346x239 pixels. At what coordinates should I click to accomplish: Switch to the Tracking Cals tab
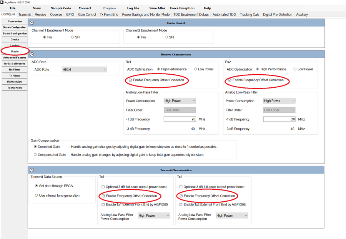point(249,14)
